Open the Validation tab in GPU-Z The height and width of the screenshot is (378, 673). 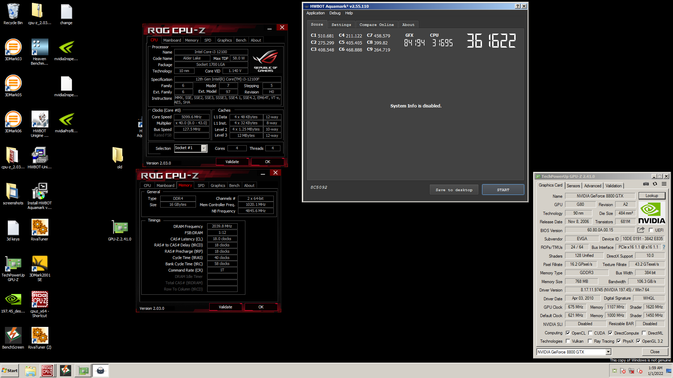point(613,186)
